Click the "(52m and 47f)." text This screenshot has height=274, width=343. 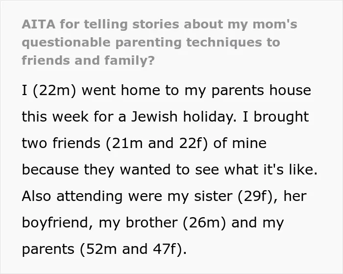pos(133,249)
